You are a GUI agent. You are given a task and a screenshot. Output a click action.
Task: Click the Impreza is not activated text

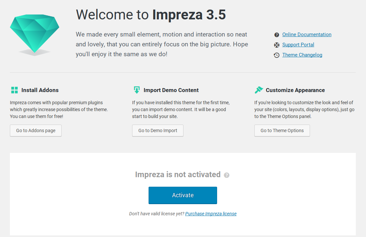[x=178, y=175]
